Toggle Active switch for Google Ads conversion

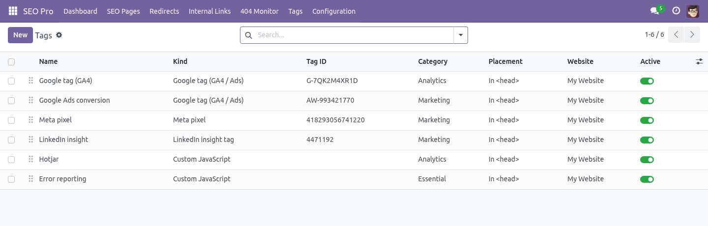[647, 101]
